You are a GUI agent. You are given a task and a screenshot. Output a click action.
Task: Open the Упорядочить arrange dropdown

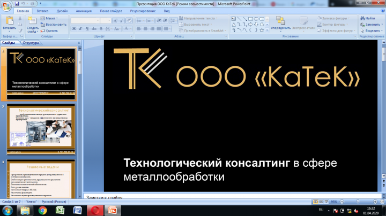280,24
